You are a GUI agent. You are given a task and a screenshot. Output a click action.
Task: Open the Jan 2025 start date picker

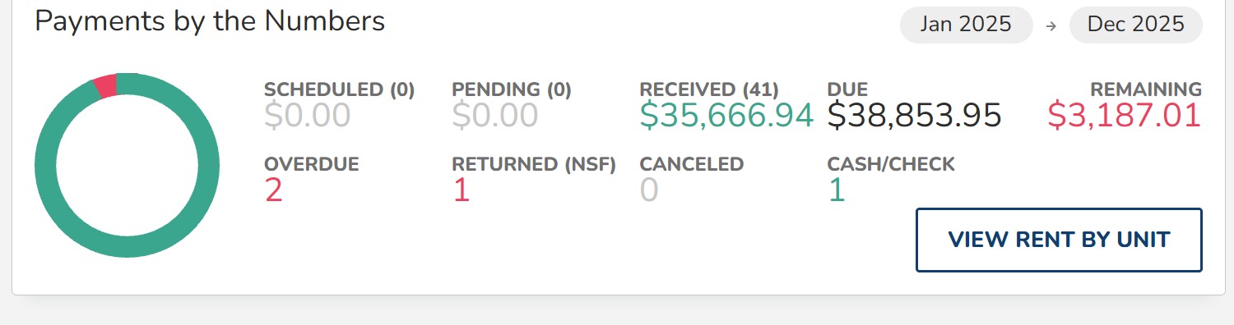coord(966,25)
